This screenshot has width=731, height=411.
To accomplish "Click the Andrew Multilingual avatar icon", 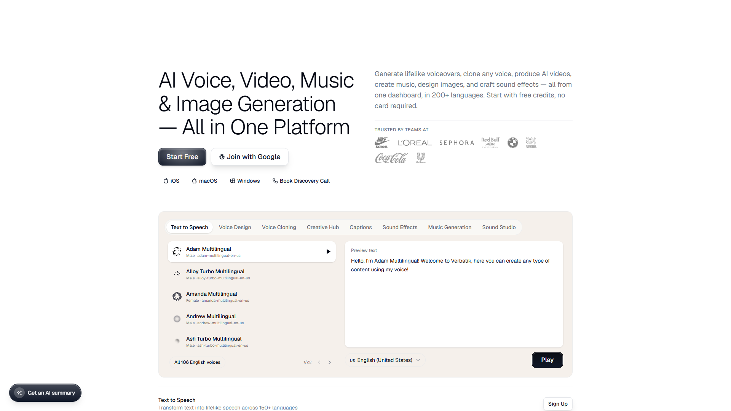I will coord(177,319).
